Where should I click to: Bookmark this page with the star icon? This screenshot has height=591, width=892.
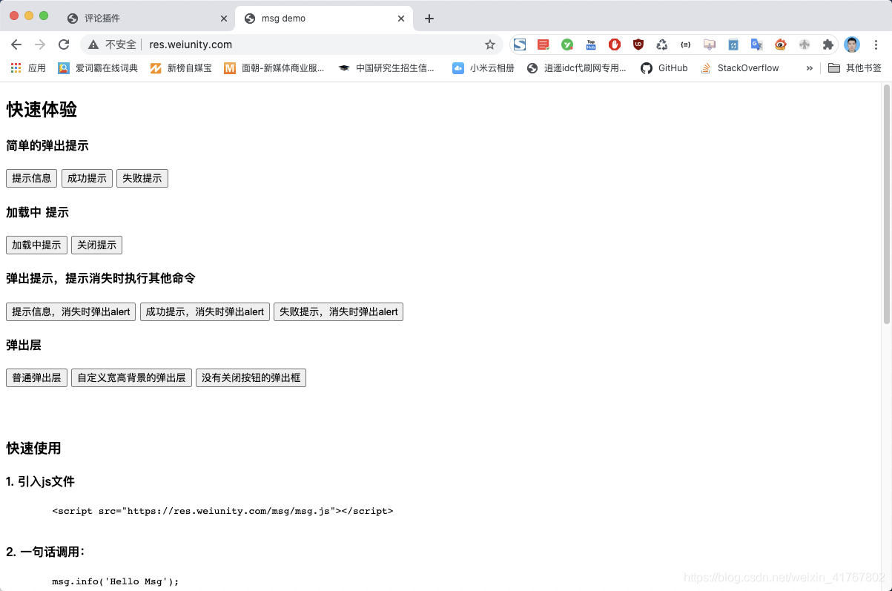click(x=490, y=44)
